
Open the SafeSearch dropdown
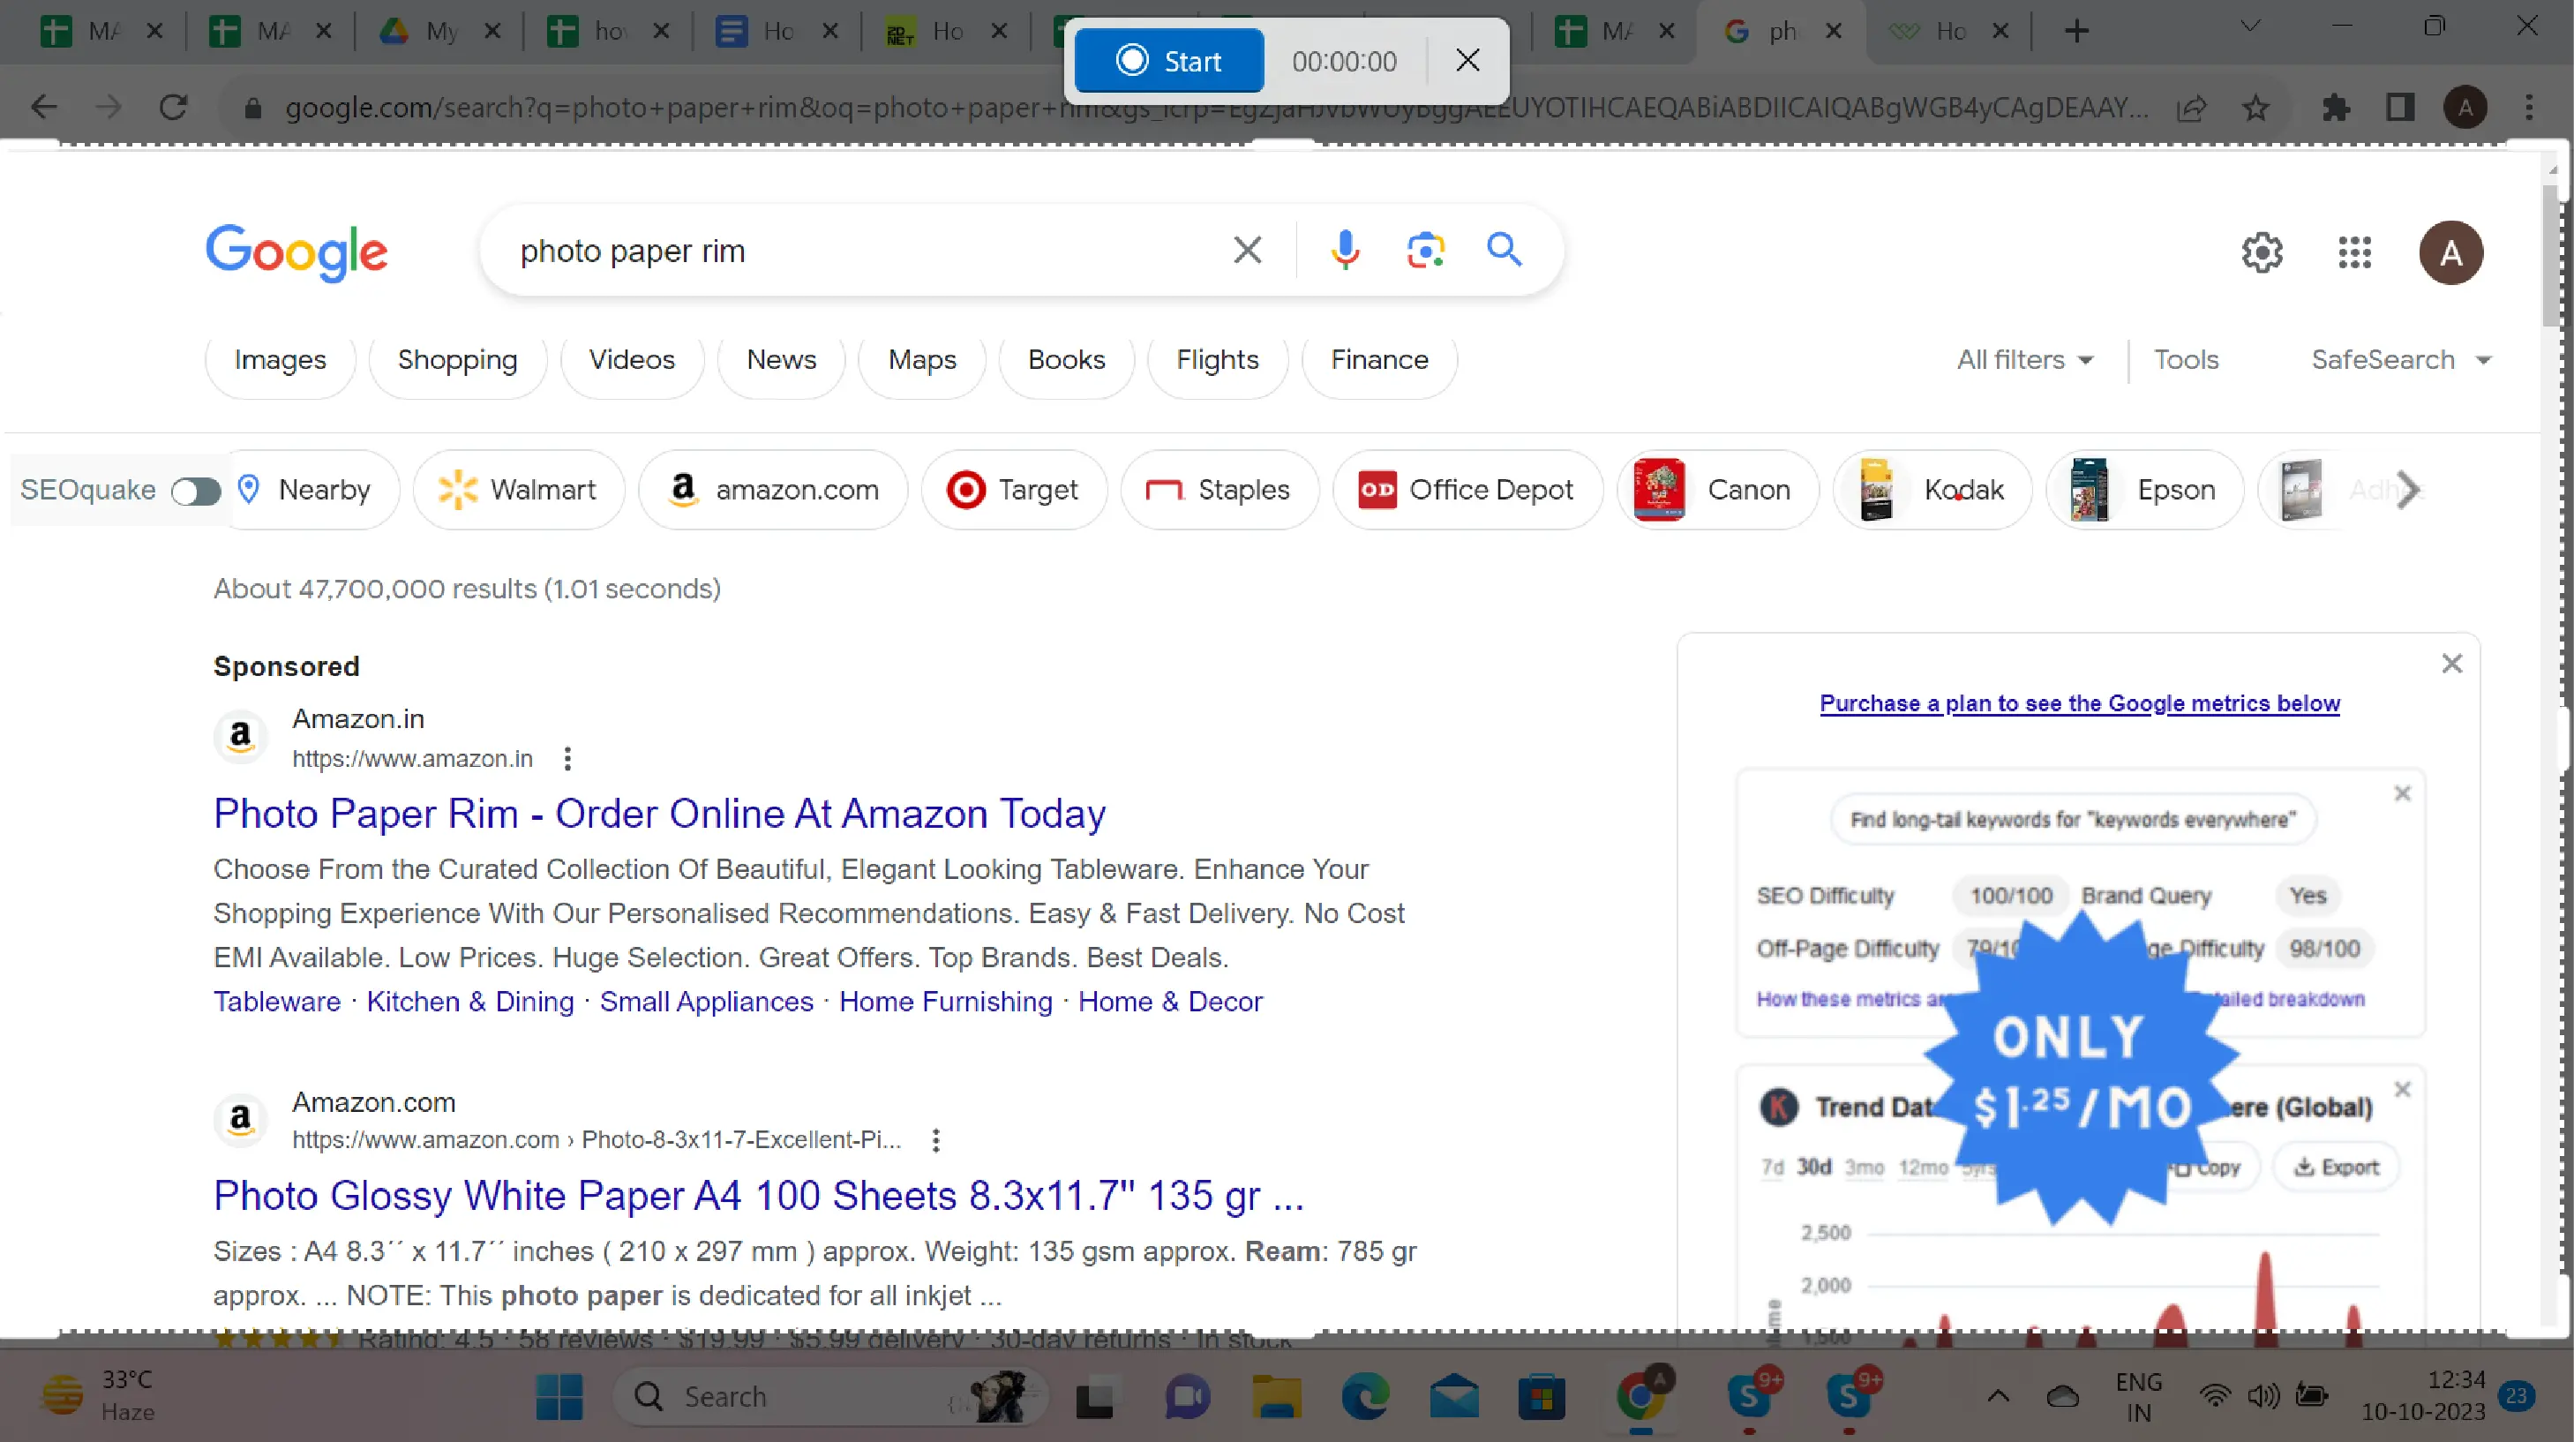click(2400, 360)
